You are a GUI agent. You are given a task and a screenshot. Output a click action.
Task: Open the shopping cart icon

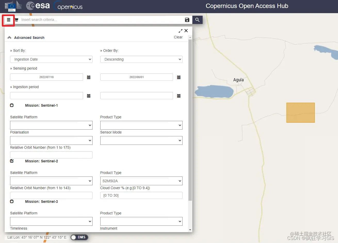point(17,20)
